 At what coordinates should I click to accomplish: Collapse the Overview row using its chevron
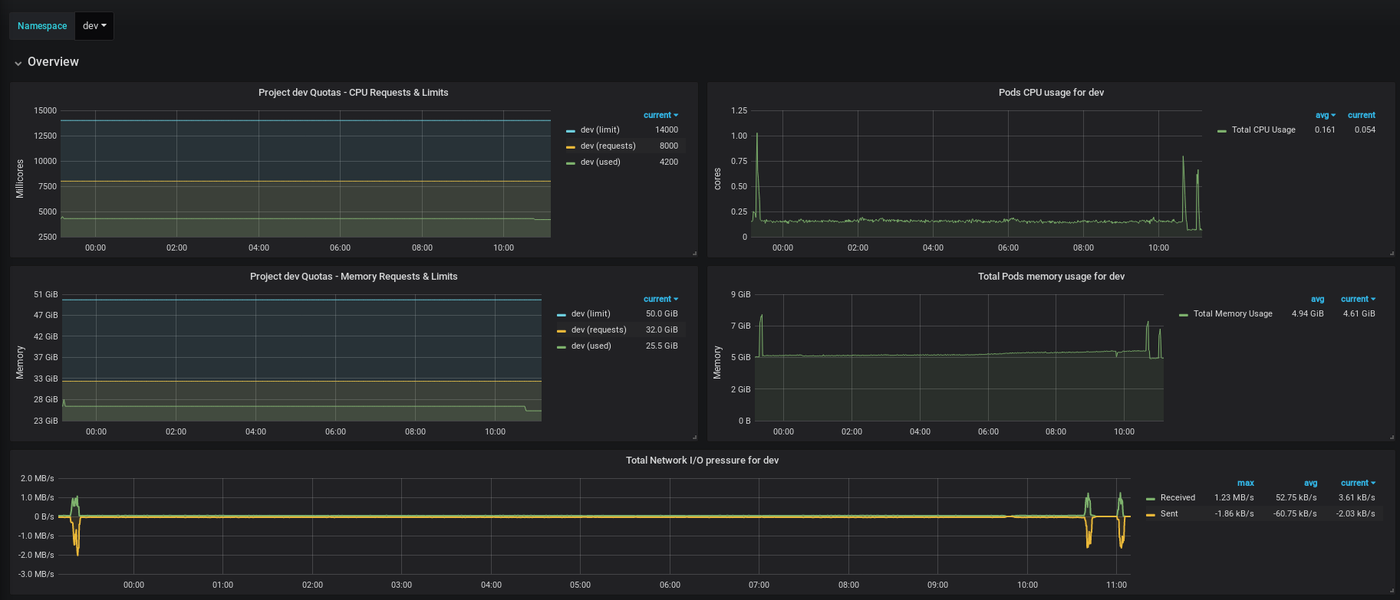tap(18, 63)
